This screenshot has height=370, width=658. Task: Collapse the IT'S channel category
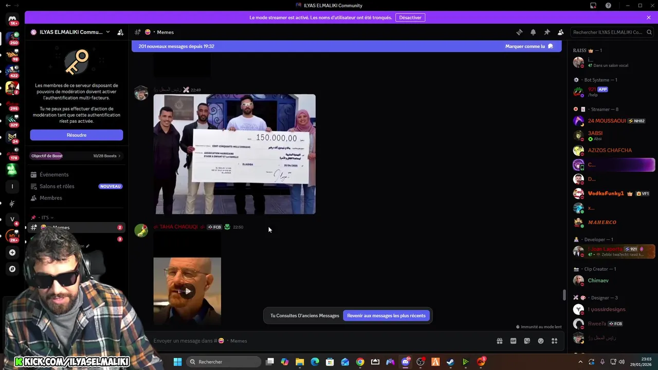pos(45,218)
